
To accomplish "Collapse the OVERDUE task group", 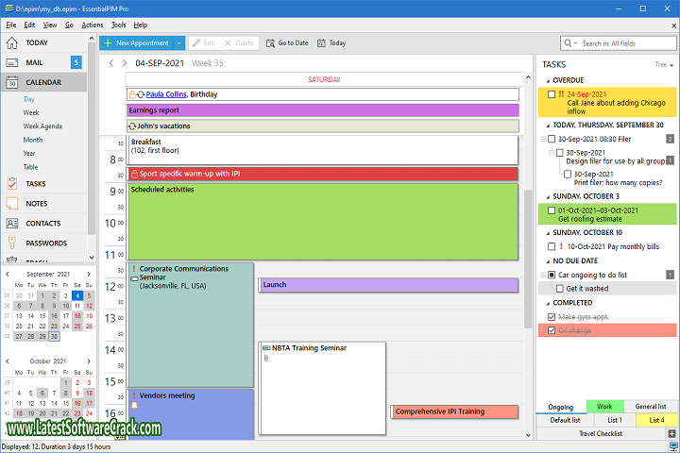I will point(548,81).
